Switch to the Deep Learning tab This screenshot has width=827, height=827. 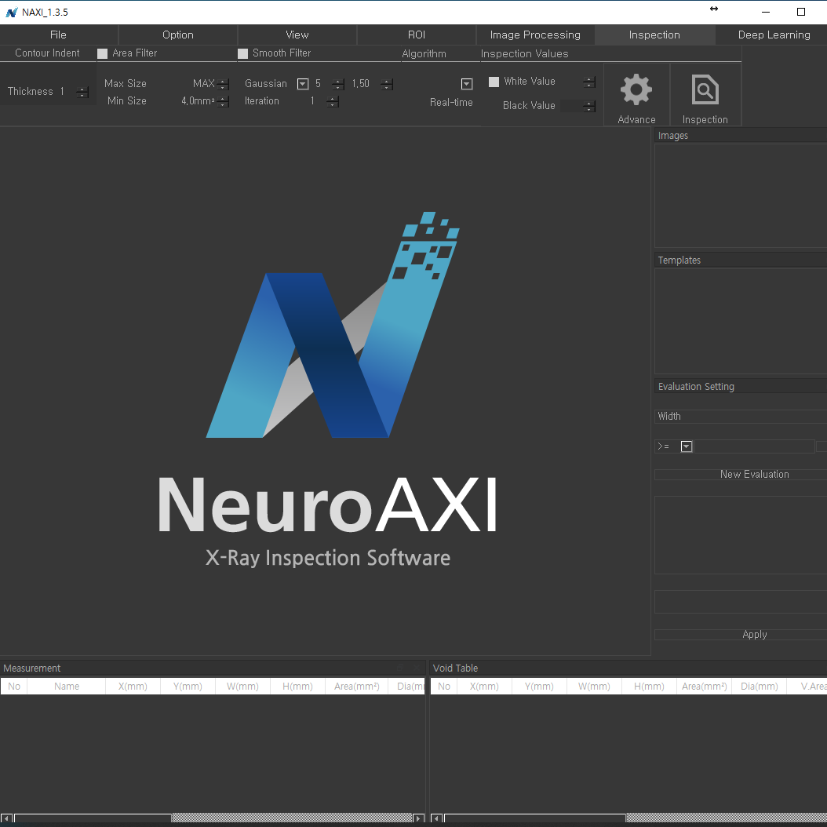pos(774,35)
